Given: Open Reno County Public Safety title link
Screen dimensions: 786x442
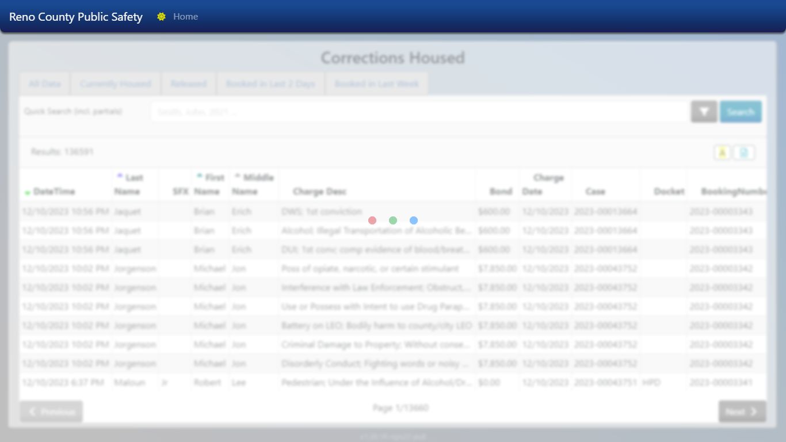Looking at the screenshot, I should [76, 17].
